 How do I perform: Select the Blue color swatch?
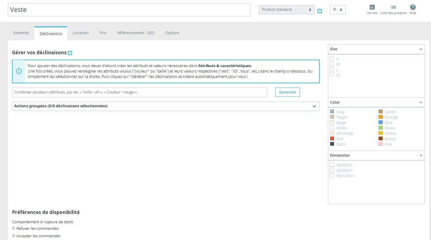pos(381,122)
